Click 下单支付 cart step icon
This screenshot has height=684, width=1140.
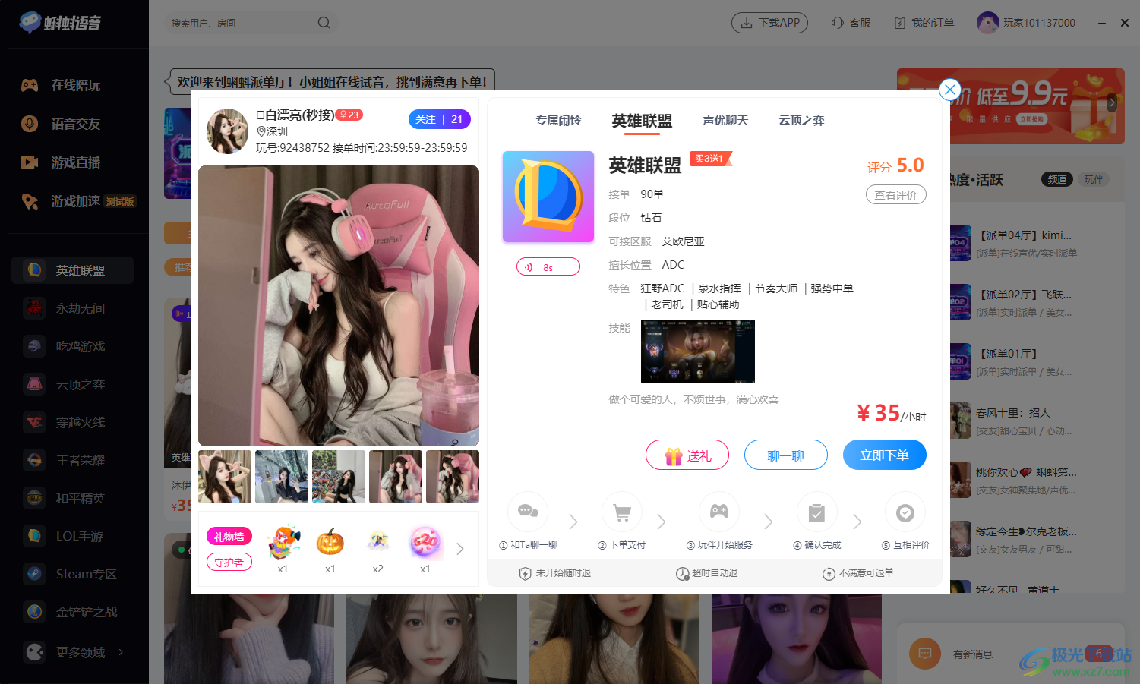pyautogui.click(x=622, y=512)
